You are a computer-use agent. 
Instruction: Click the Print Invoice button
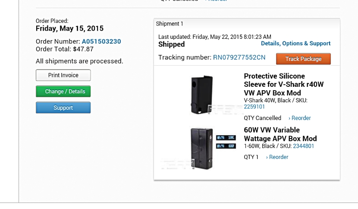pos(63,75)
